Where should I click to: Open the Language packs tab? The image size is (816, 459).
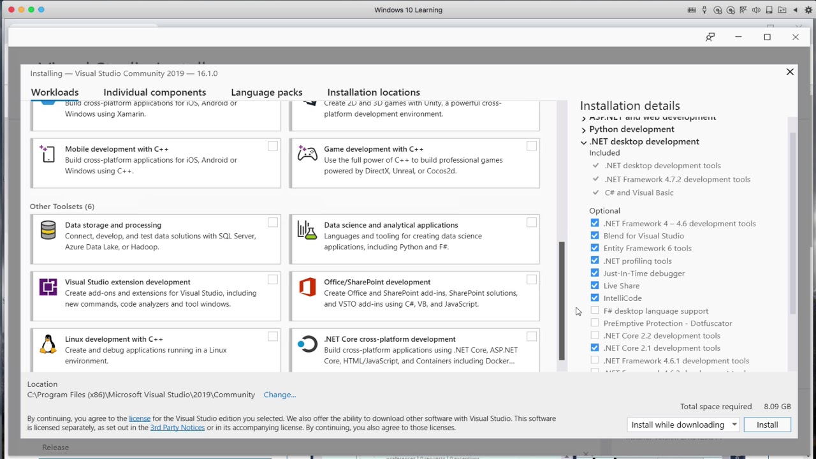[x=266, y=92]
